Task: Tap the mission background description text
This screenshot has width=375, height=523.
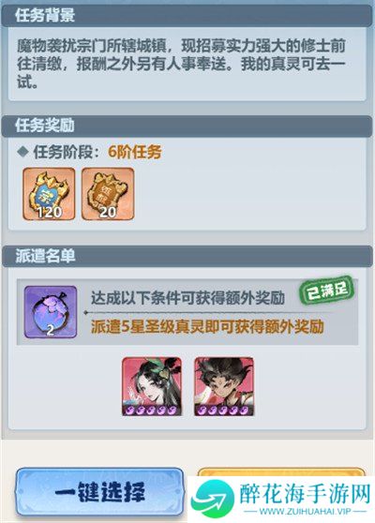Action: 181,64
